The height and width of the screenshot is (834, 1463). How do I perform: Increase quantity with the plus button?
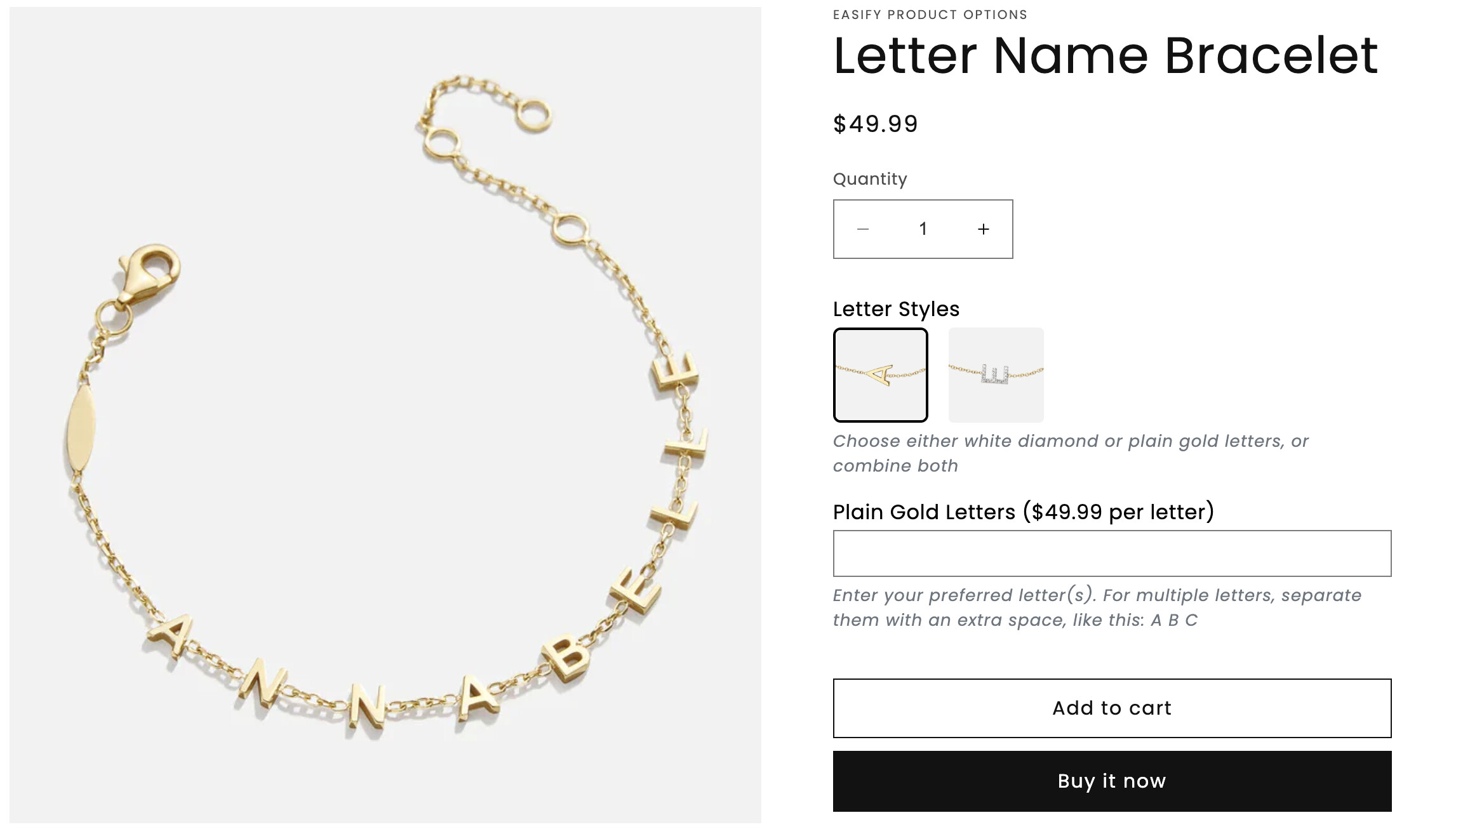pos(983,229)
